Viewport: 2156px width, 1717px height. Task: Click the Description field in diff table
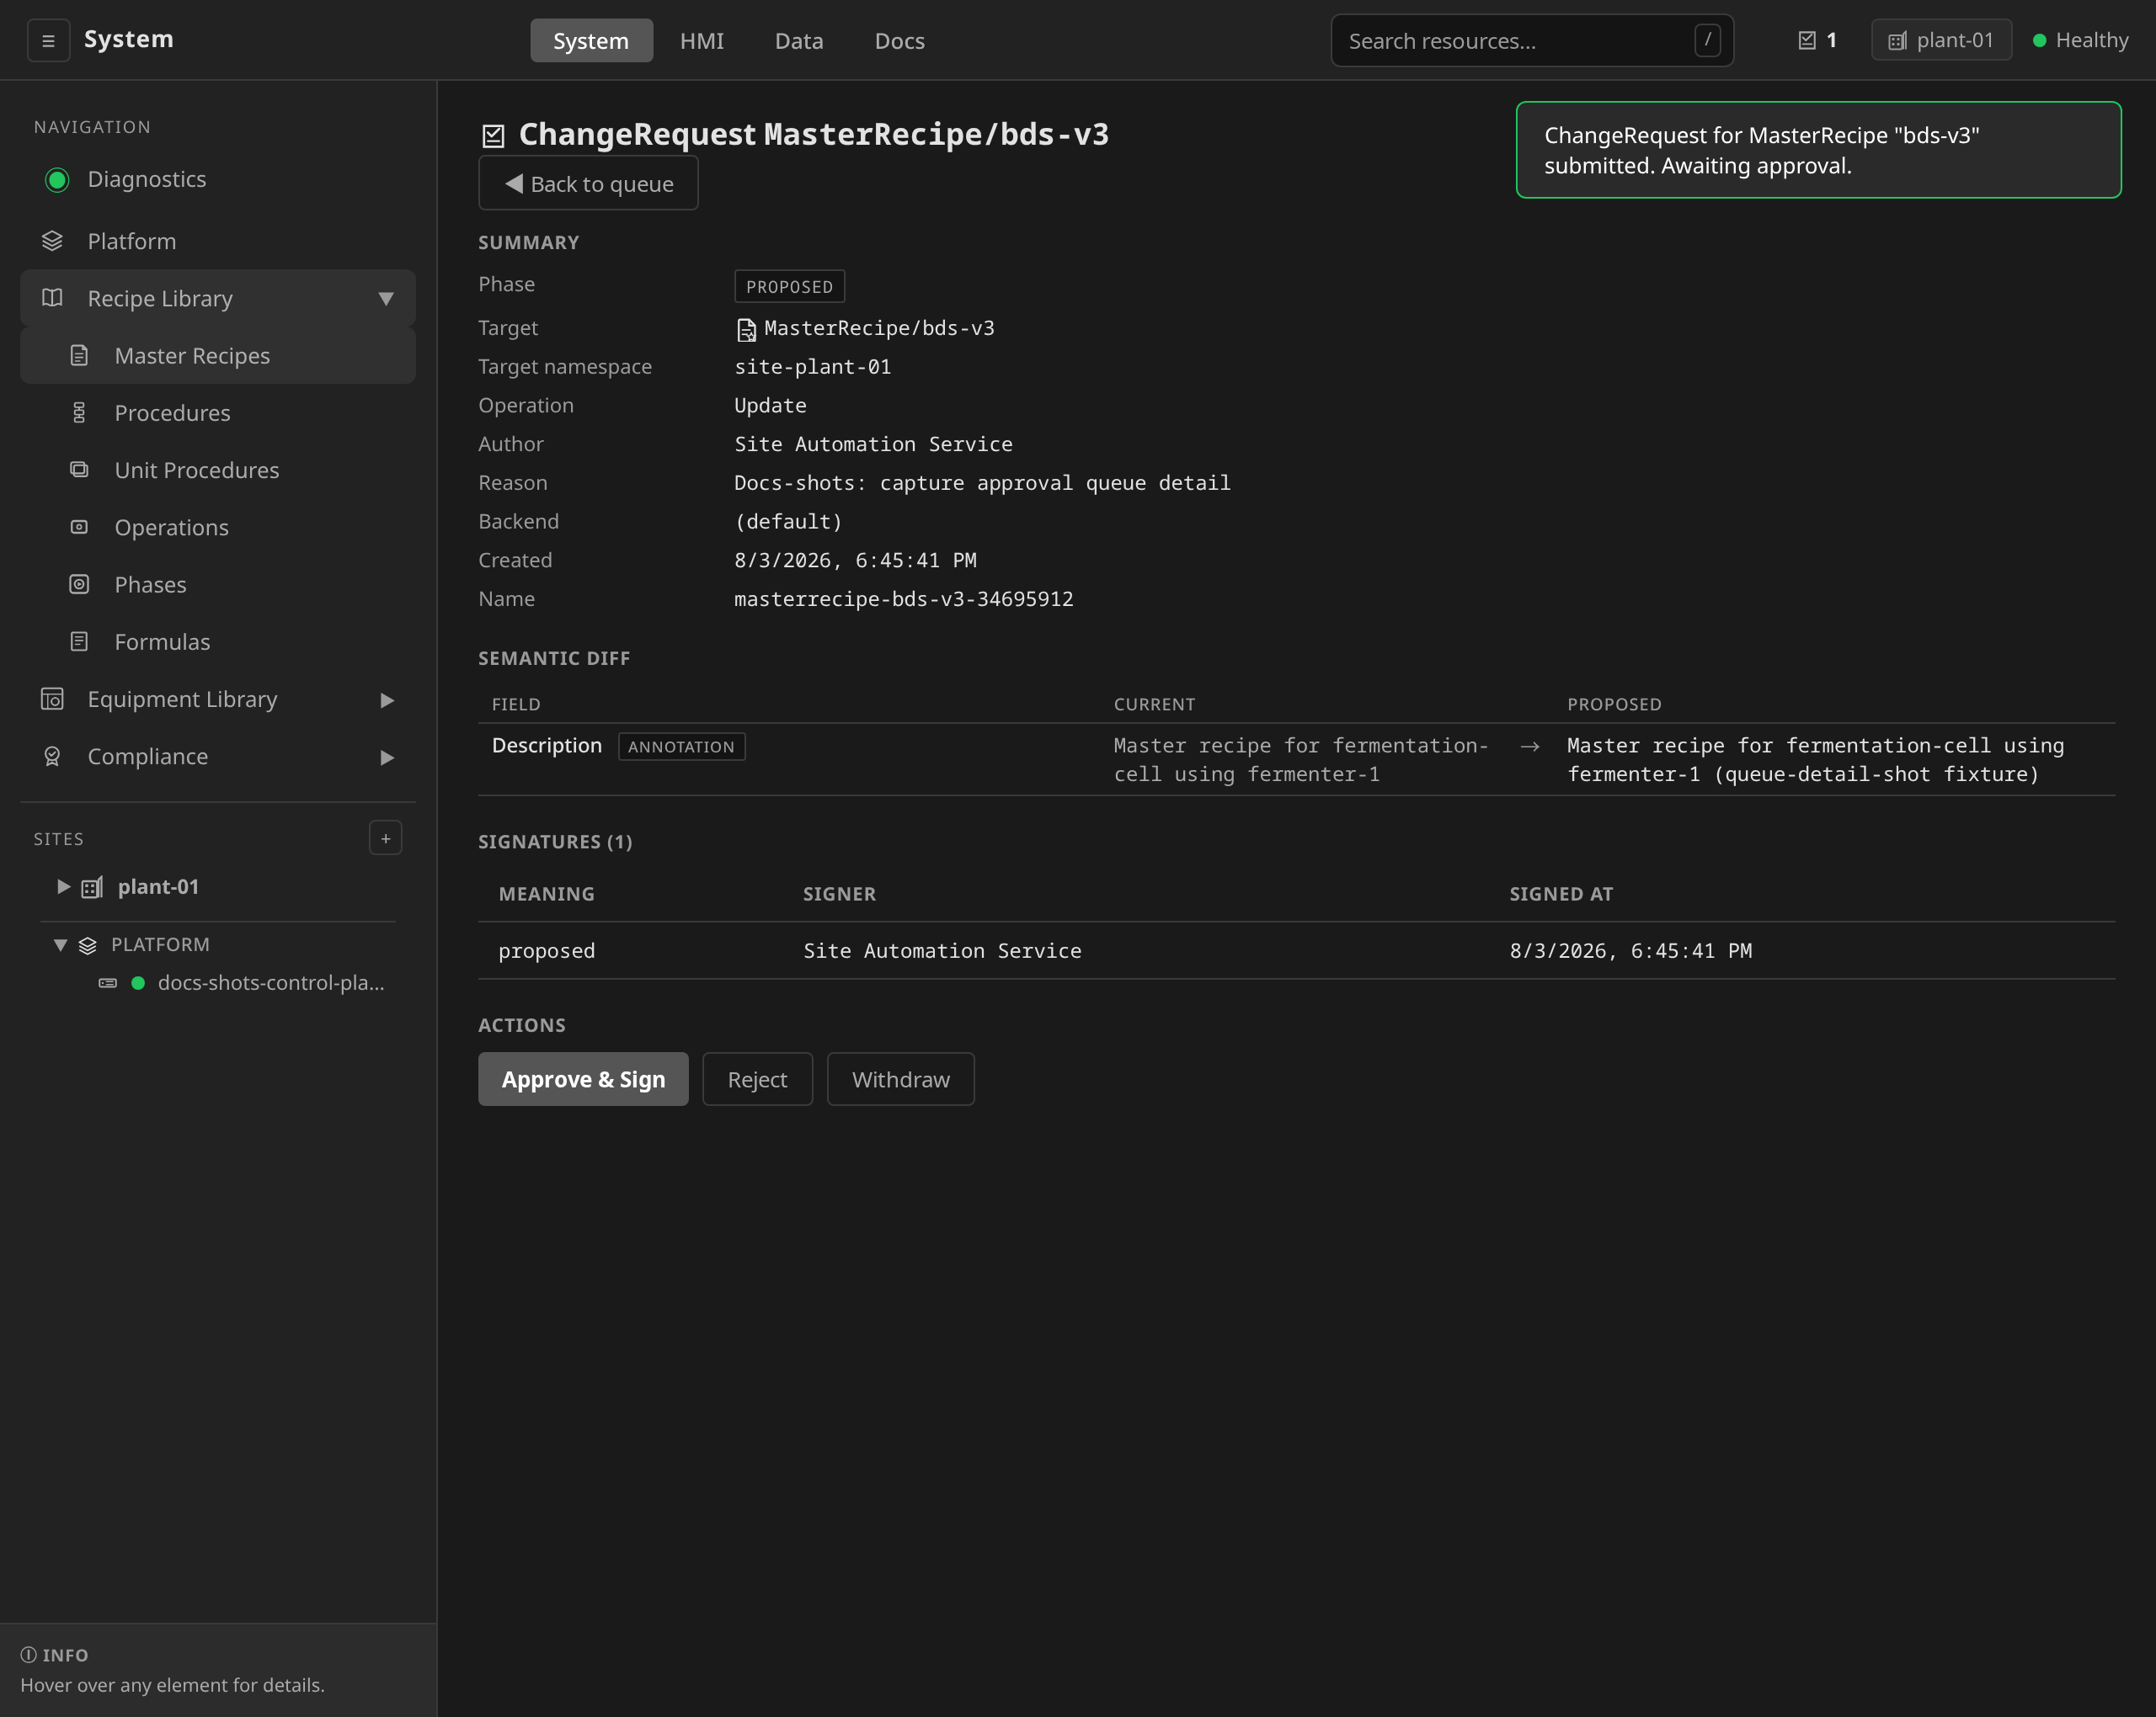click(547, 746)
